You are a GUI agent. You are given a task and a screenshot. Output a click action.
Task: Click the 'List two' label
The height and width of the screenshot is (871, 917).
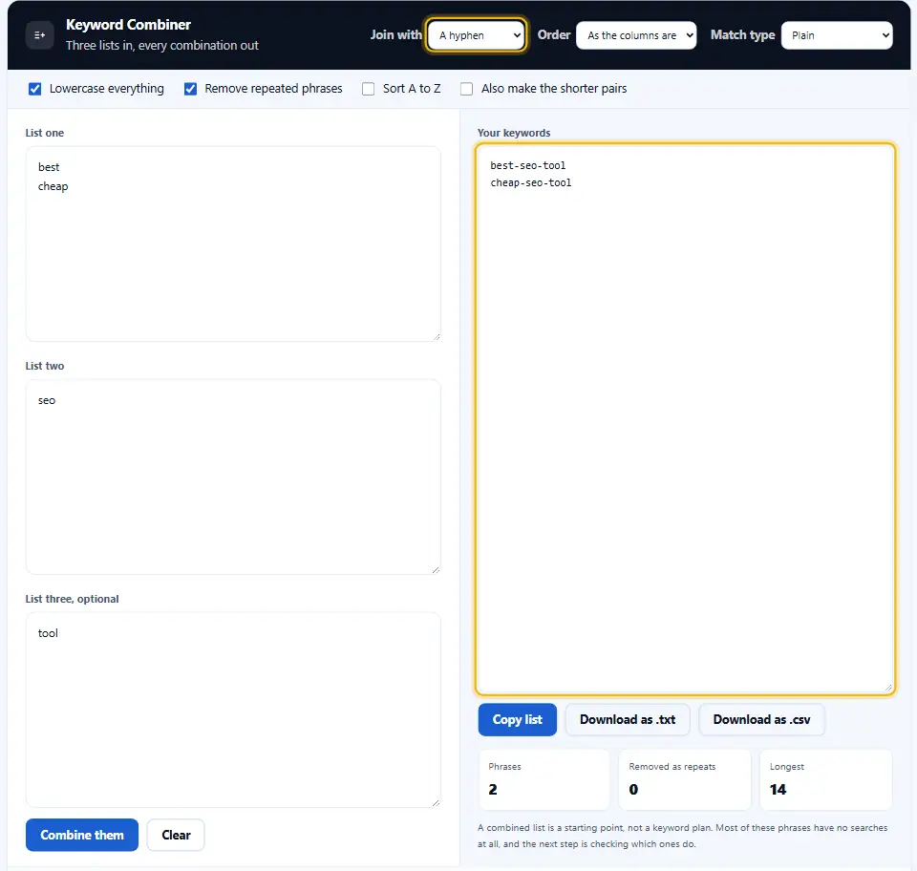coord(45,366)
